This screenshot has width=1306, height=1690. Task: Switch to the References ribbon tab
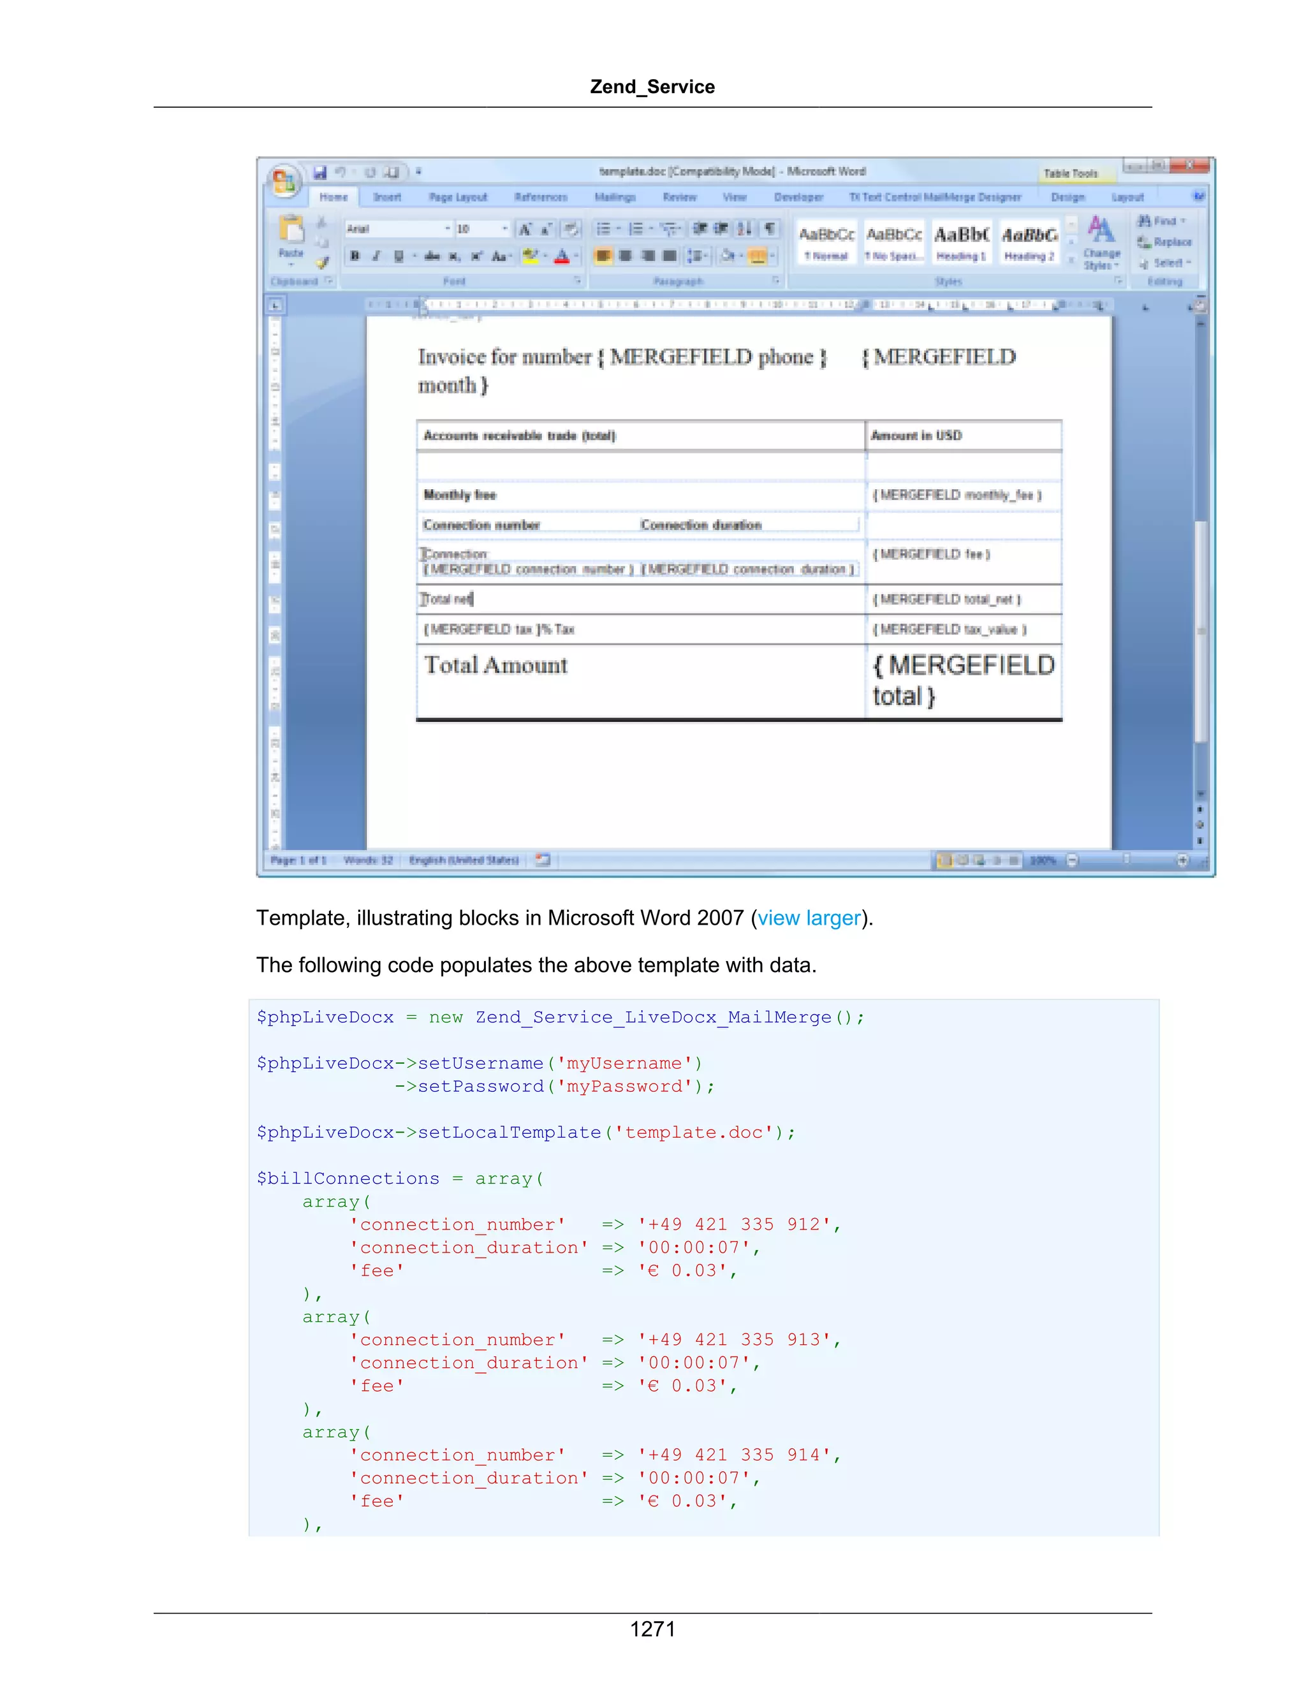click(x=541, y=197)
